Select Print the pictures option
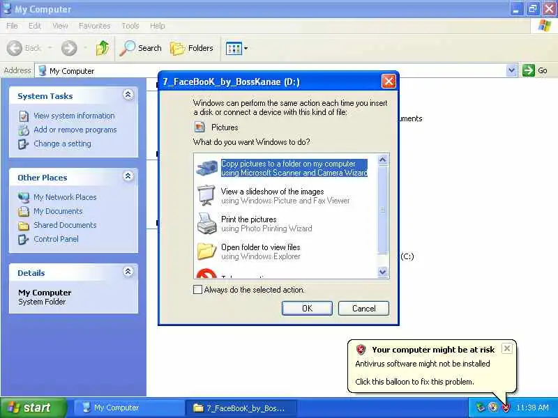This screenshot has width=558, height=418. click(266, 224)
